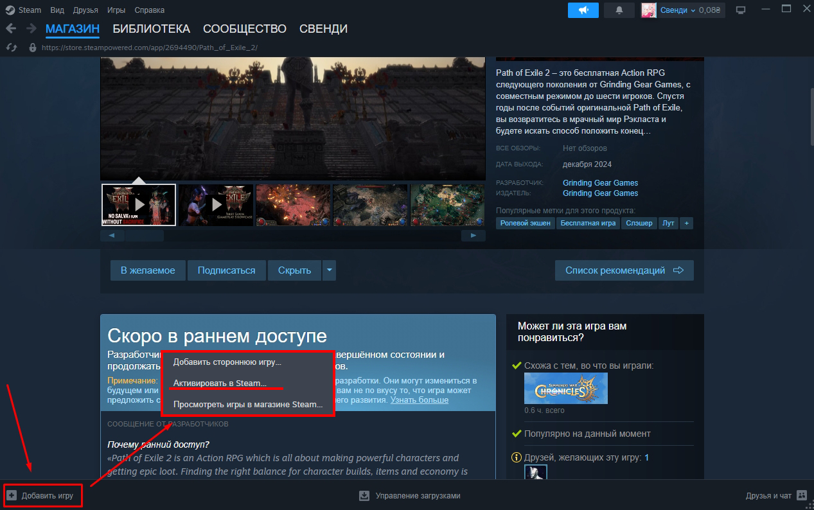Play the No Salvation Without Sacrifice video thumbnail

[x=139, y=205]
